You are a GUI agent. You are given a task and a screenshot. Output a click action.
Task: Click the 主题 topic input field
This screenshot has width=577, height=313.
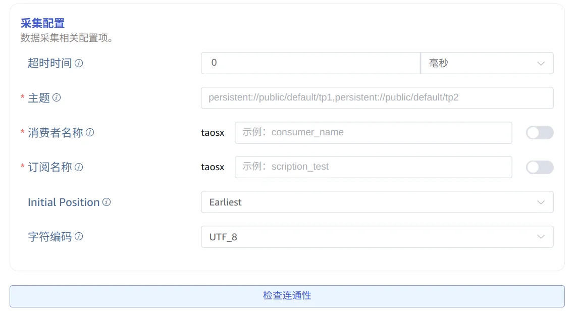377,98
